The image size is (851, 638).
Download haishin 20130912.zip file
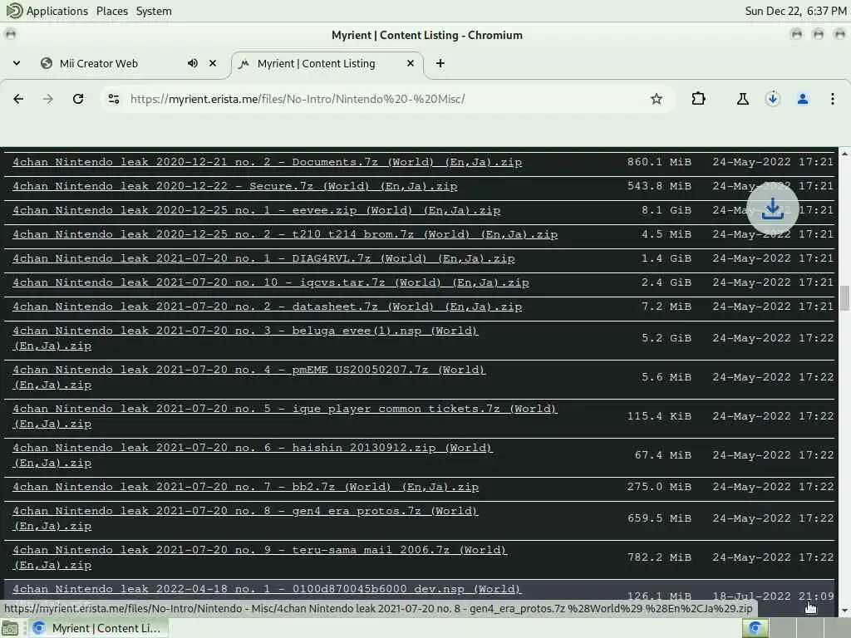point(253,455)
